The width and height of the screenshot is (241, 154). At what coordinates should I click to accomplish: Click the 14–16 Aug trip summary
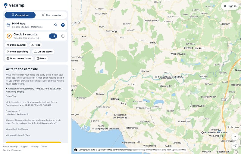point(27,25)
